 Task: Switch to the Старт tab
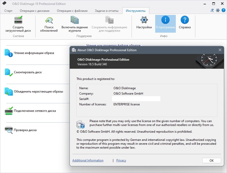(x=8, y=11)
